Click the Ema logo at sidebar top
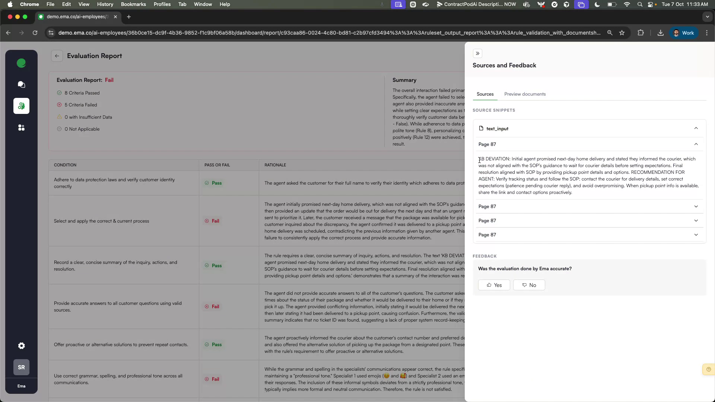 click(21, 63)
